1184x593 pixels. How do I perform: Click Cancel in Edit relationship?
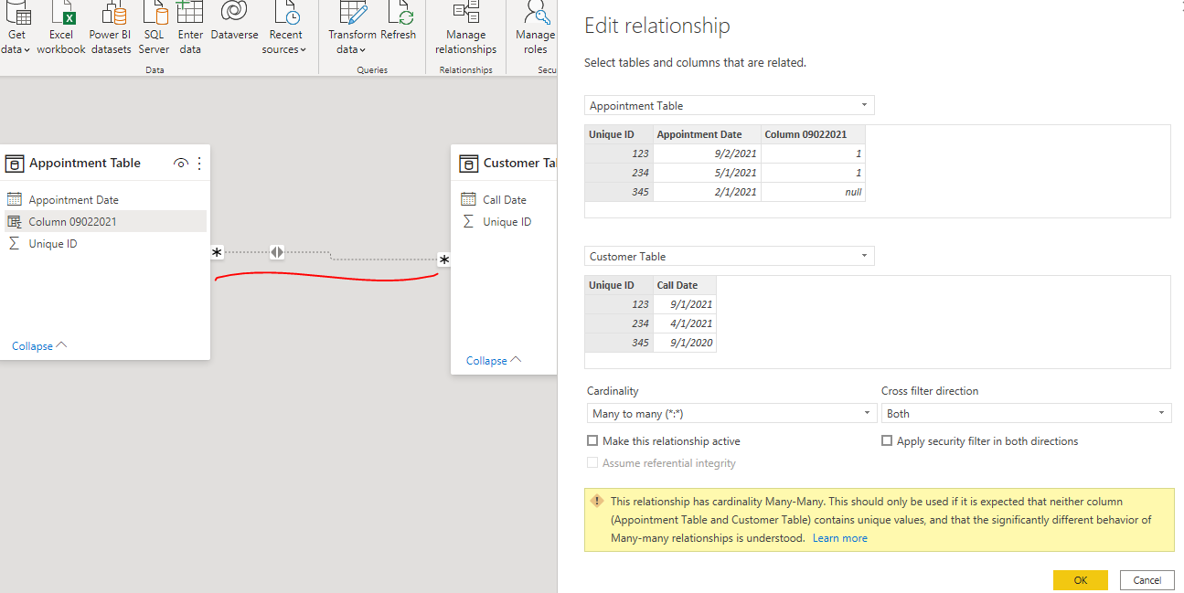[x=1147, y=580]
